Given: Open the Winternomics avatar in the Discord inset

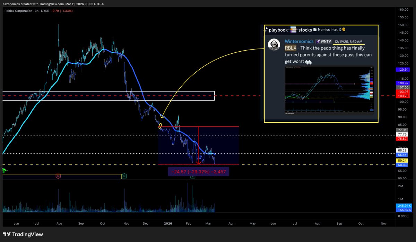Looking at the screenshot, I should click(274, 45).
